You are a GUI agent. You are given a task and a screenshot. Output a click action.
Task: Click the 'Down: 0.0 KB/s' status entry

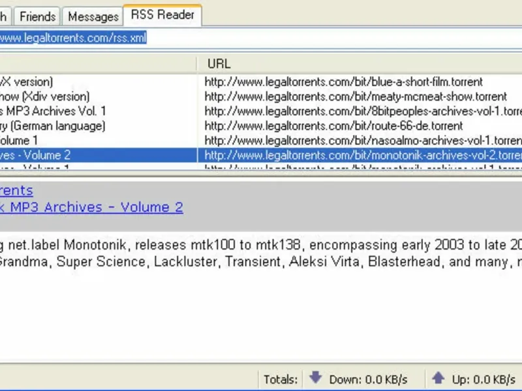pos(368,379)
